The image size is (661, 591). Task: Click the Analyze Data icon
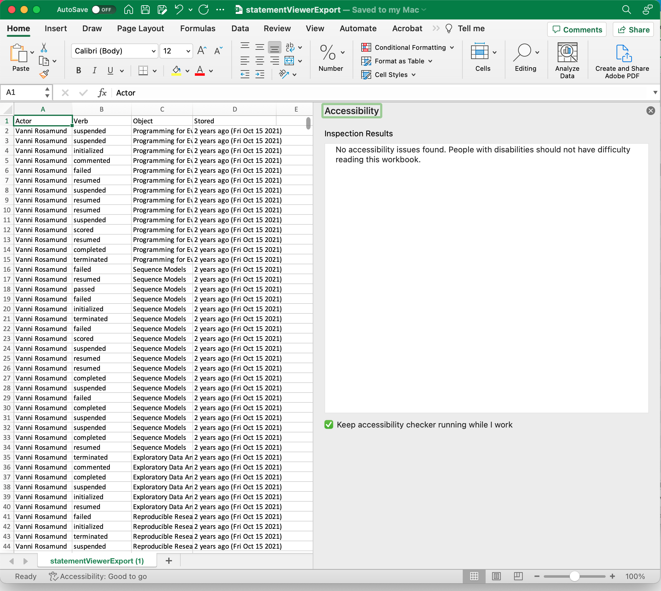coord(567,53)
